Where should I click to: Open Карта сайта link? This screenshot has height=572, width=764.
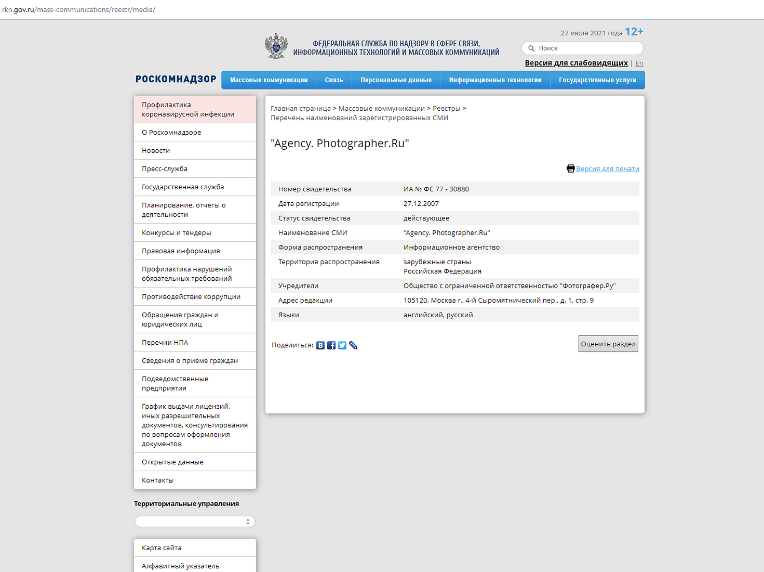(x=195, y=548)
